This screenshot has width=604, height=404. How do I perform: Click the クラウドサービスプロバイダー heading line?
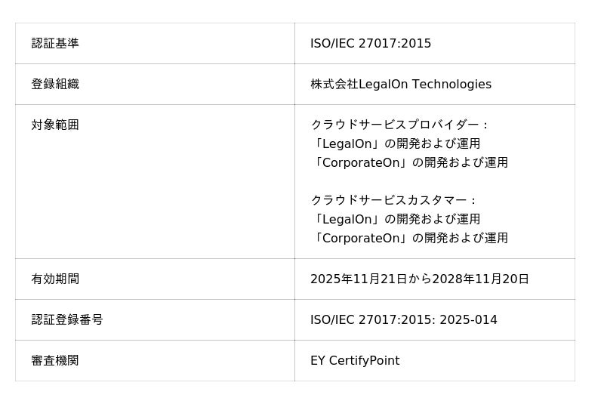point(400,125)
